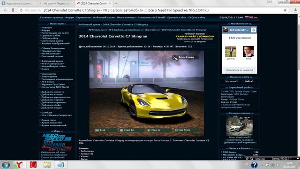300x169 pixels.
Task: Open 'Файловый архив' in top menu
Action: [x=104, y=17]
